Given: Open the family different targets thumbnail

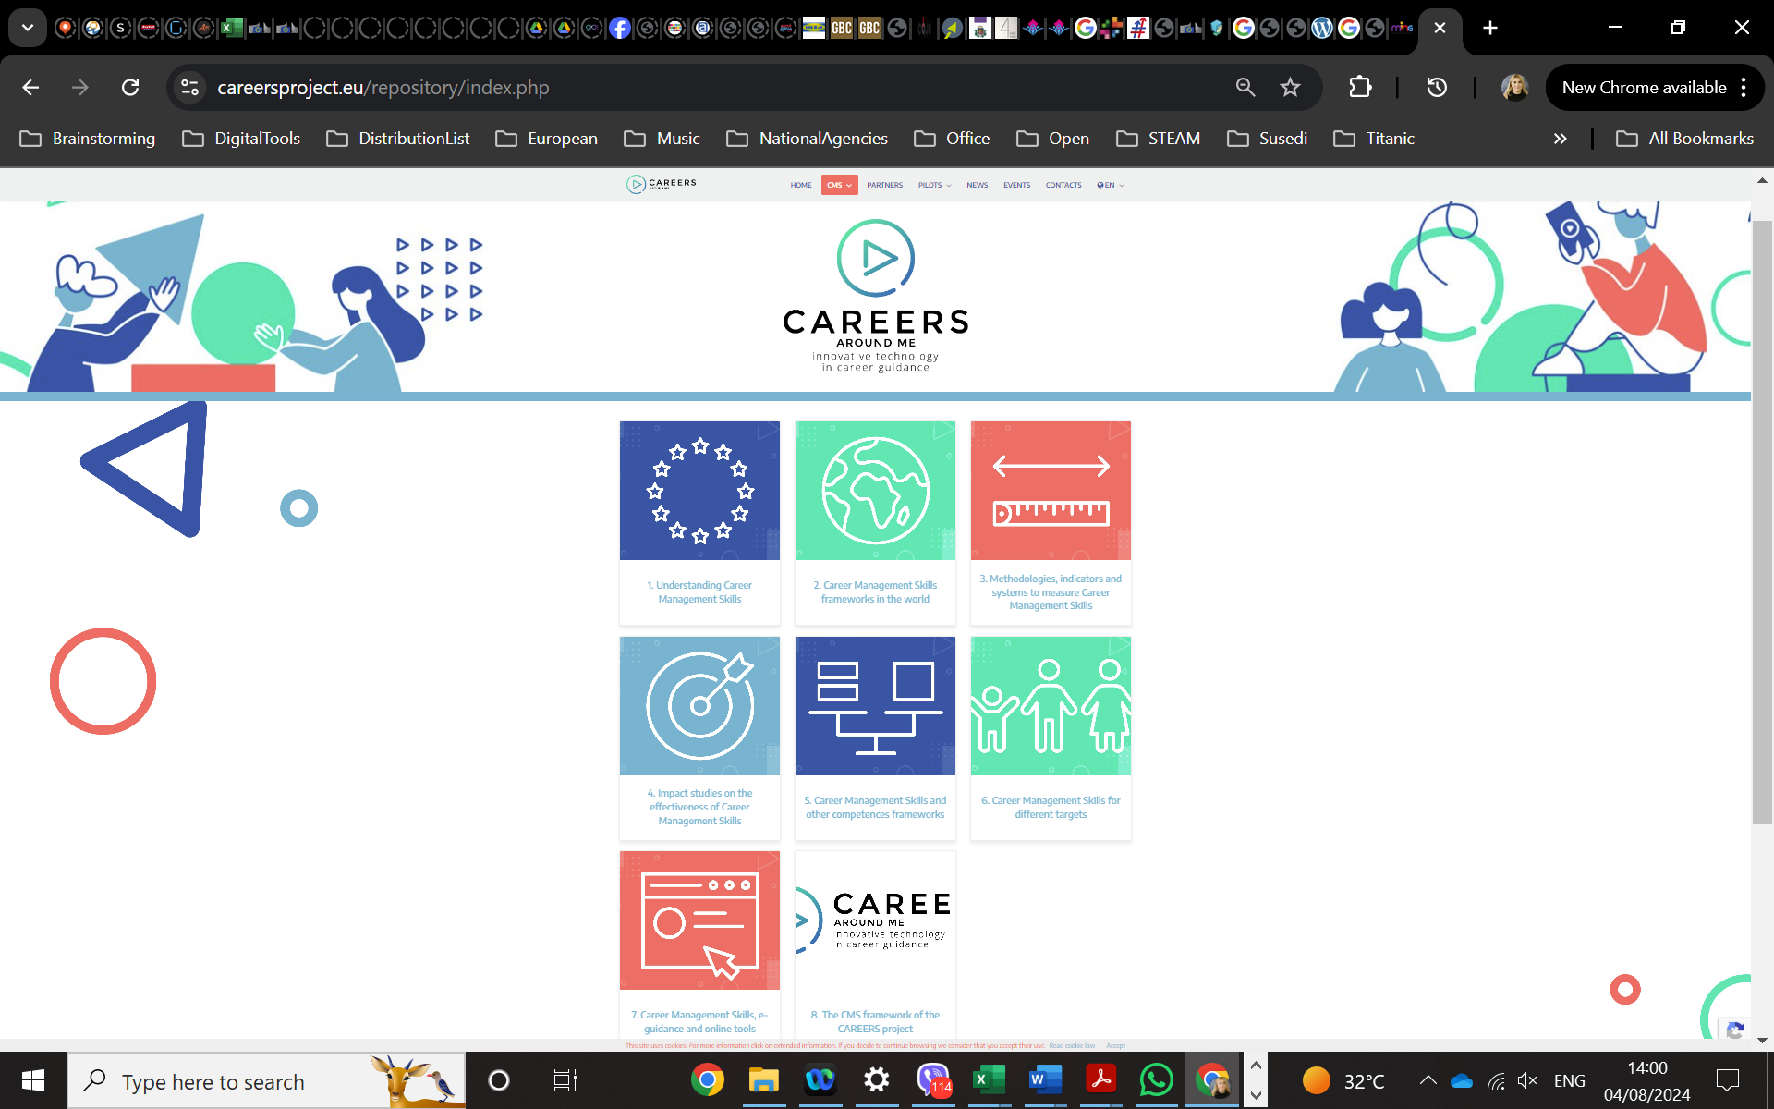Looking at the screenshot, I should click(x=1051, y=706).
